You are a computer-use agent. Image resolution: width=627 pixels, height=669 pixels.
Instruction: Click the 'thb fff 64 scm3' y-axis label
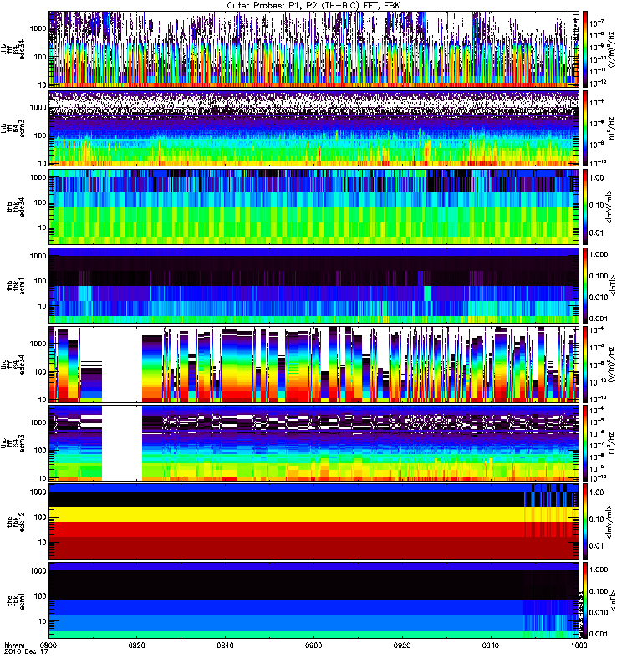pos(13,130)
